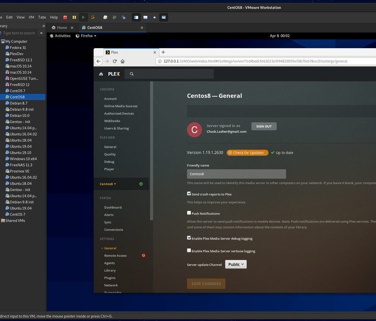Click the red Remote Access warning icon
Image resolution: width=376 pixels, height=321 pixels.
point(143,255)
